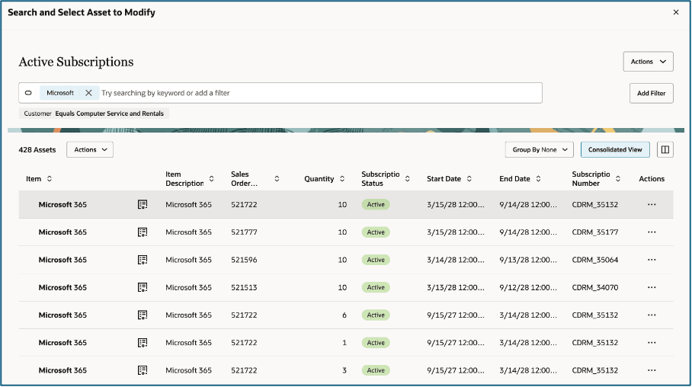Open details icon in quantity 1 row
The width and height of the screenshot is (692, 387).
coord(142,342)
